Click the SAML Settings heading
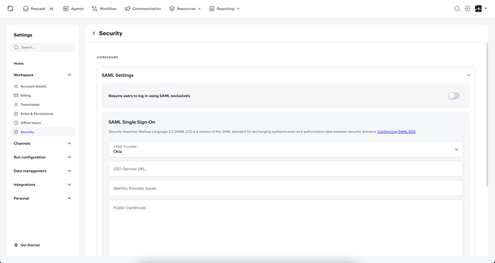The image size is (495, 263). click(117, 75)
